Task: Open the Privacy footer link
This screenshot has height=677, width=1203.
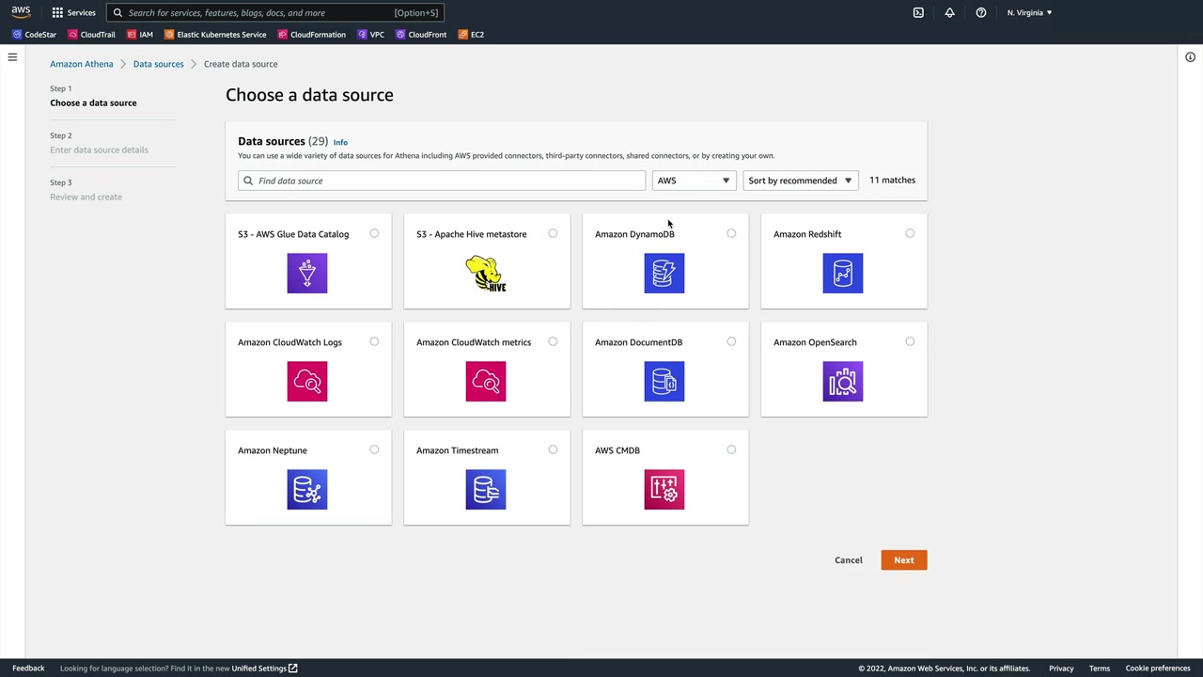Action: (1061, 669)
